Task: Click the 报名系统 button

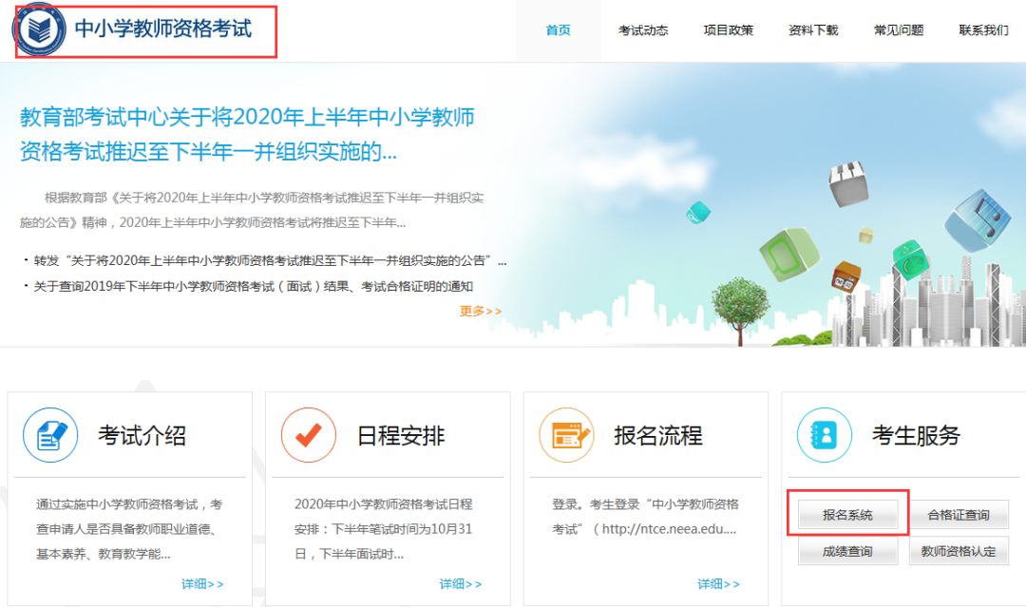Action: coord(847,515)
